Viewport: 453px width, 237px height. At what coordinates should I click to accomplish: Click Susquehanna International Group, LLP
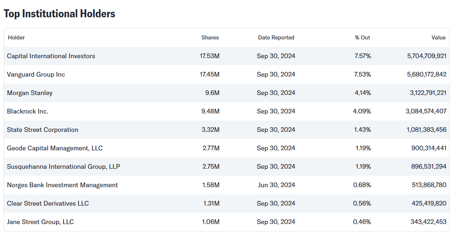point(63,167)
